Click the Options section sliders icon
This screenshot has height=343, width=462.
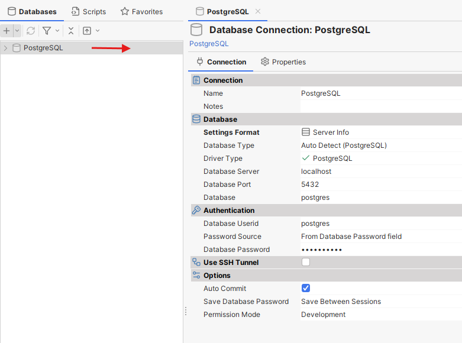pyautogui.click(x=196, y=275)
